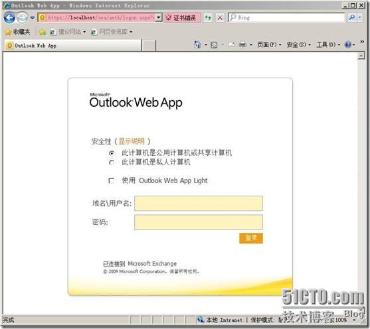Click the 已连接到 Microsoft Exchange text
This screenshot has width=370, height=329.
tap(139, 264)
